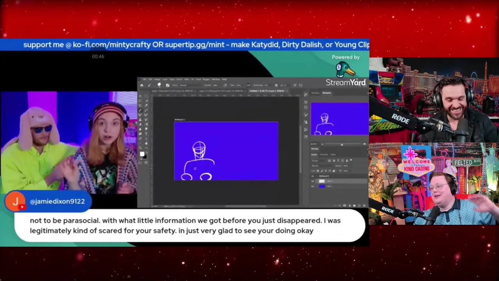The width and height of the screenshot is (499, 281).
Task: Open the smoothing options gear icon
Action: pyautogui.click(x=276, y=85)
